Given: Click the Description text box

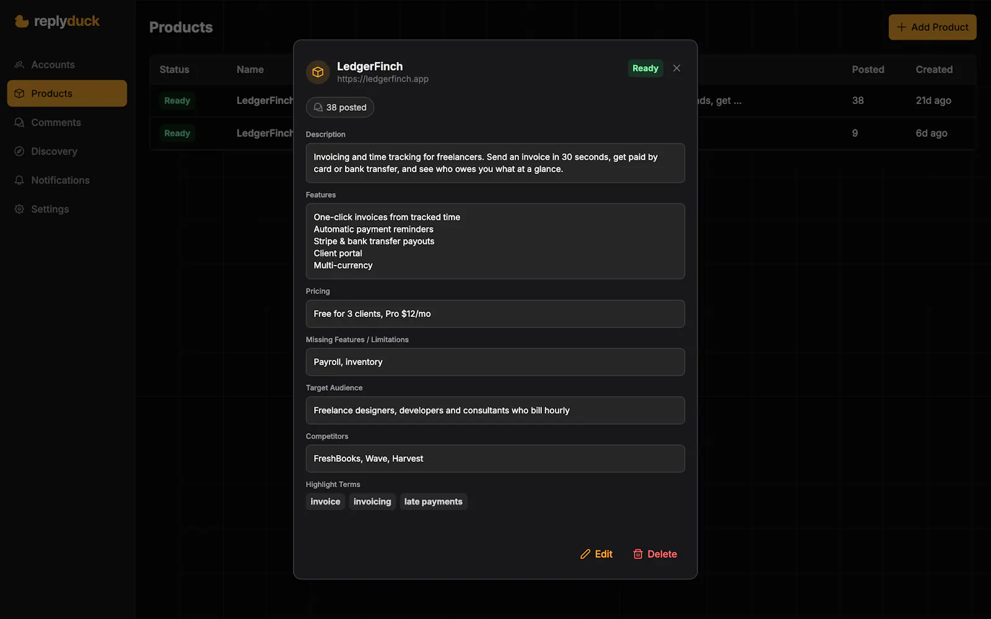Looking at the screenshot, I should click(x=495, y=163).
